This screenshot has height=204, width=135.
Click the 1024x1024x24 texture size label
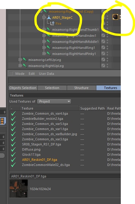click(x=40, y=189)
